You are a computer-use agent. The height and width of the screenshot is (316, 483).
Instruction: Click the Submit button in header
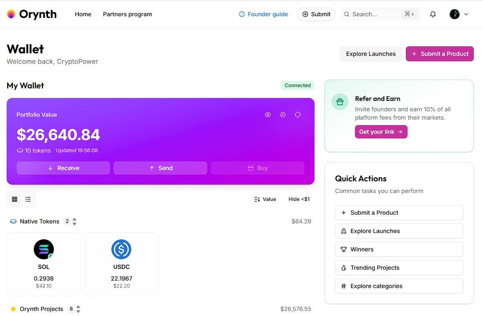316,14
